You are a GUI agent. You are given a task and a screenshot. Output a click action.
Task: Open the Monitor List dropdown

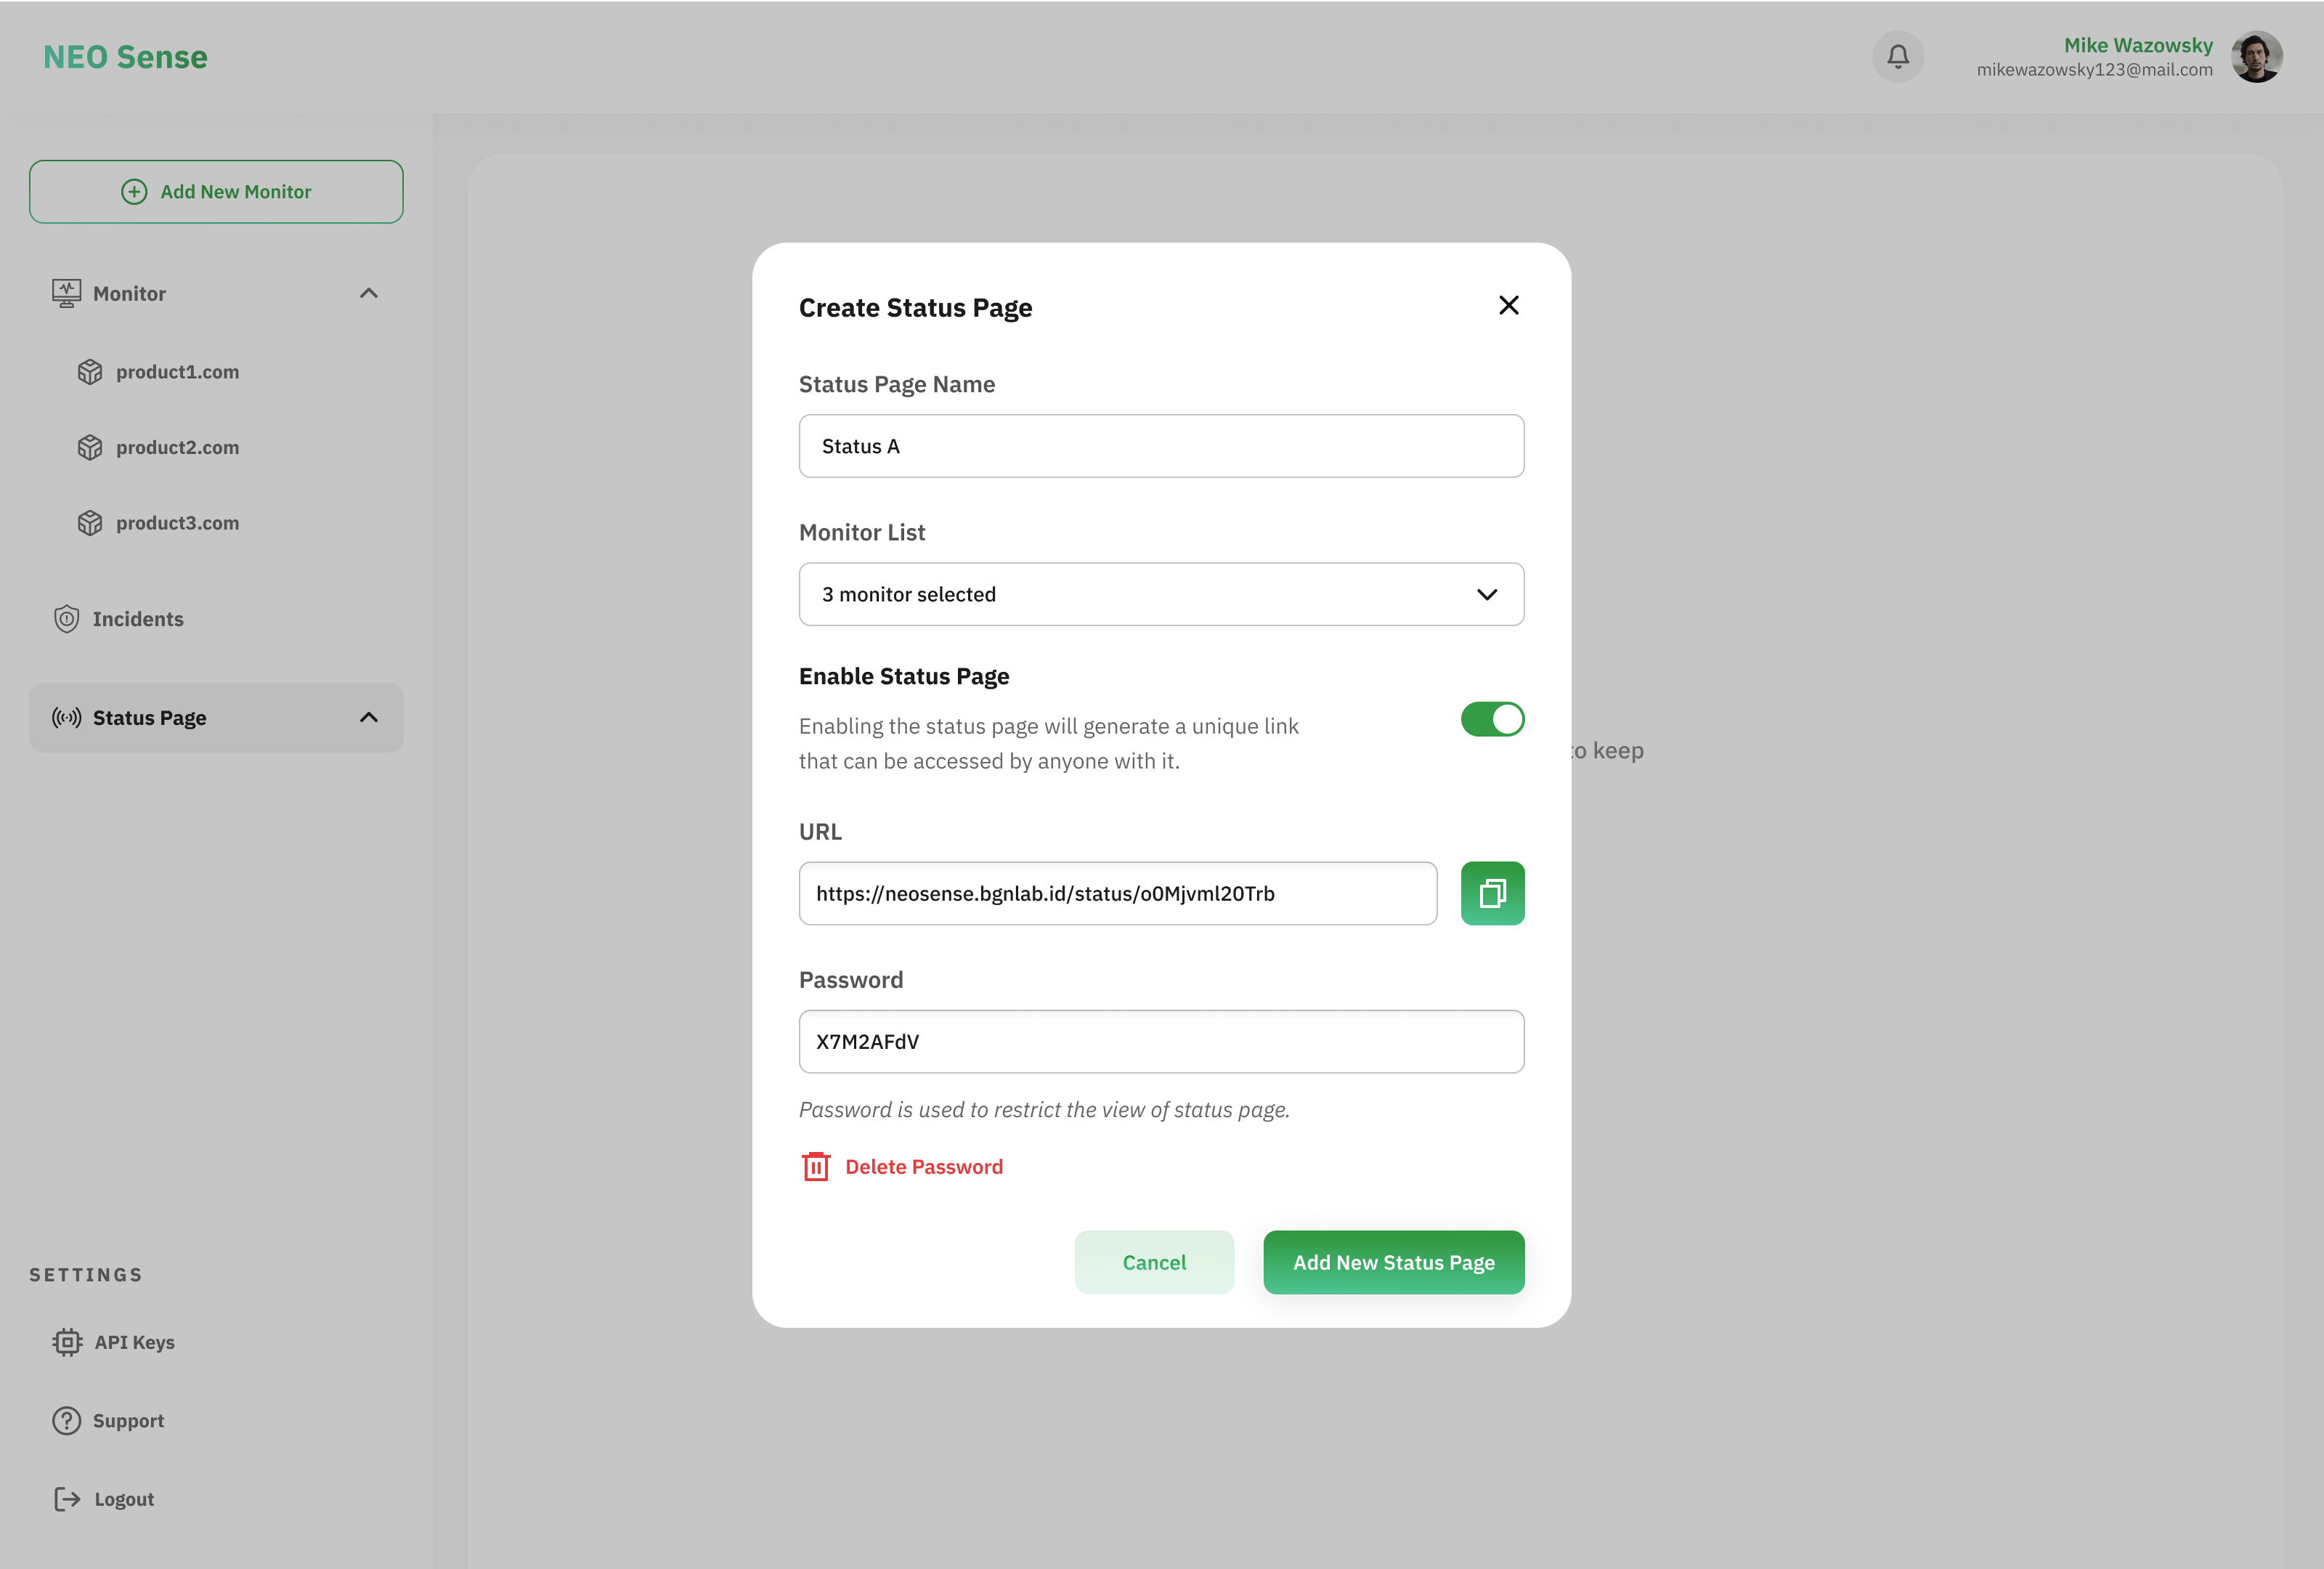click(x=1160, y=594)
